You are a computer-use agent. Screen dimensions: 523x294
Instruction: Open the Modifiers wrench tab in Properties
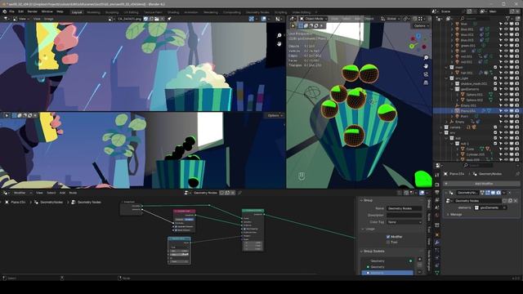pyautogui.click(x=437, y=243)
